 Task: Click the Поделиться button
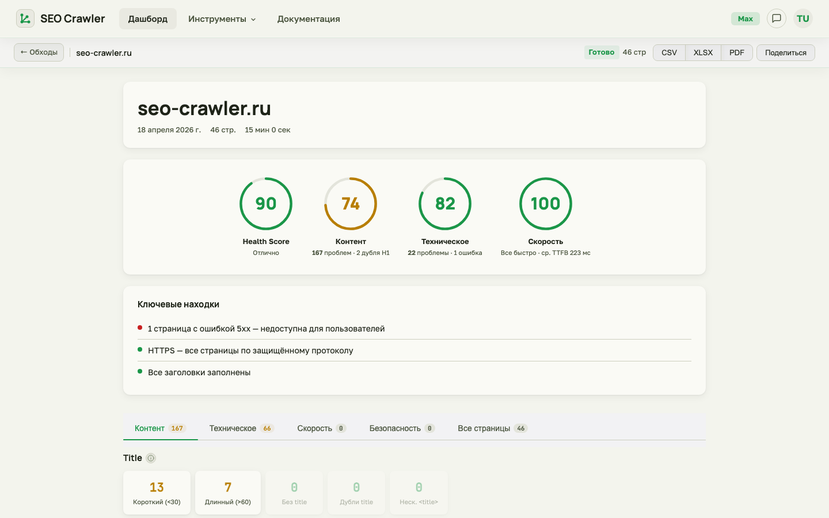click(786, 52)
